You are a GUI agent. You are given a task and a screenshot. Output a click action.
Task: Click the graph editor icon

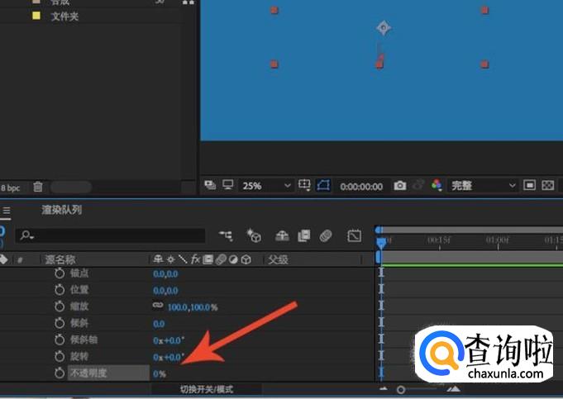pos(355,236)
